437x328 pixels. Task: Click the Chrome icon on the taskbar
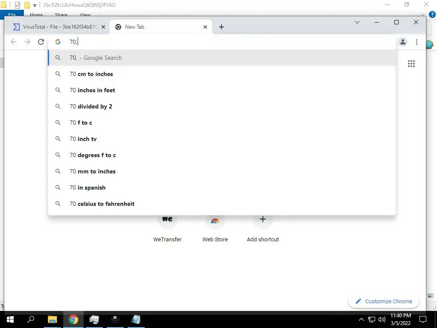[73, 319]
